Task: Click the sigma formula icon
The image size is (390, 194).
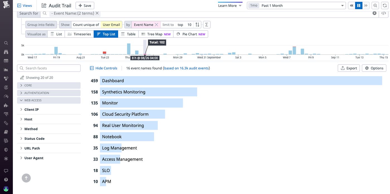Action: (206, 25)
